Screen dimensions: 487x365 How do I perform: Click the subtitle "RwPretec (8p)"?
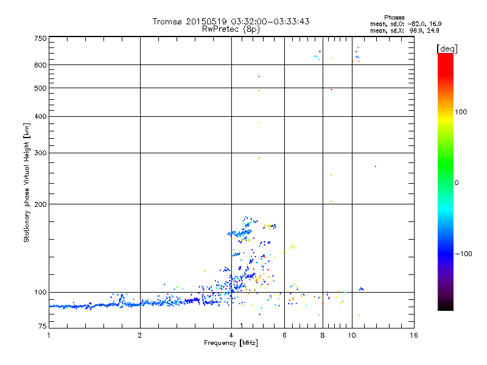click(231, 29)
